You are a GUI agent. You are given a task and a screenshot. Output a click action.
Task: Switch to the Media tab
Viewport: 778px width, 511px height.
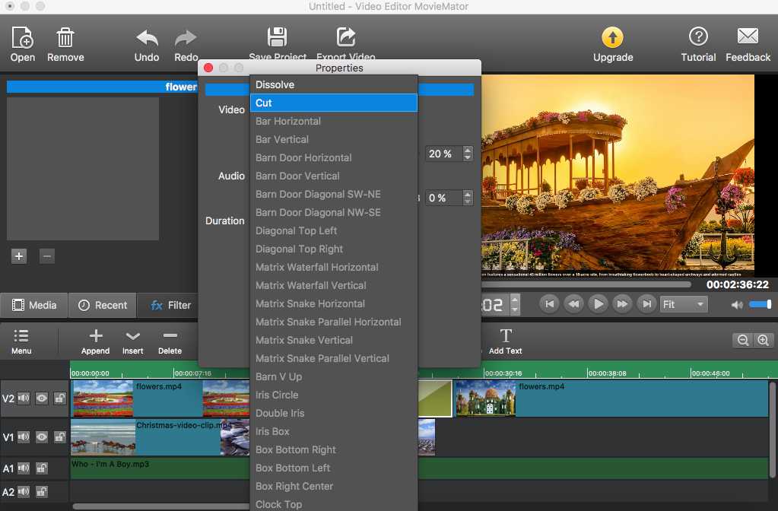33,305
